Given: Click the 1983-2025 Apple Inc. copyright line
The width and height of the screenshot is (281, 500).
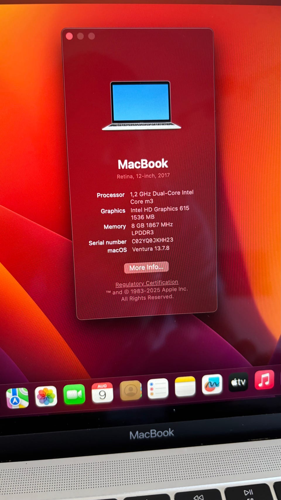Looking at the screenshot, I should [x=147, y=291].
